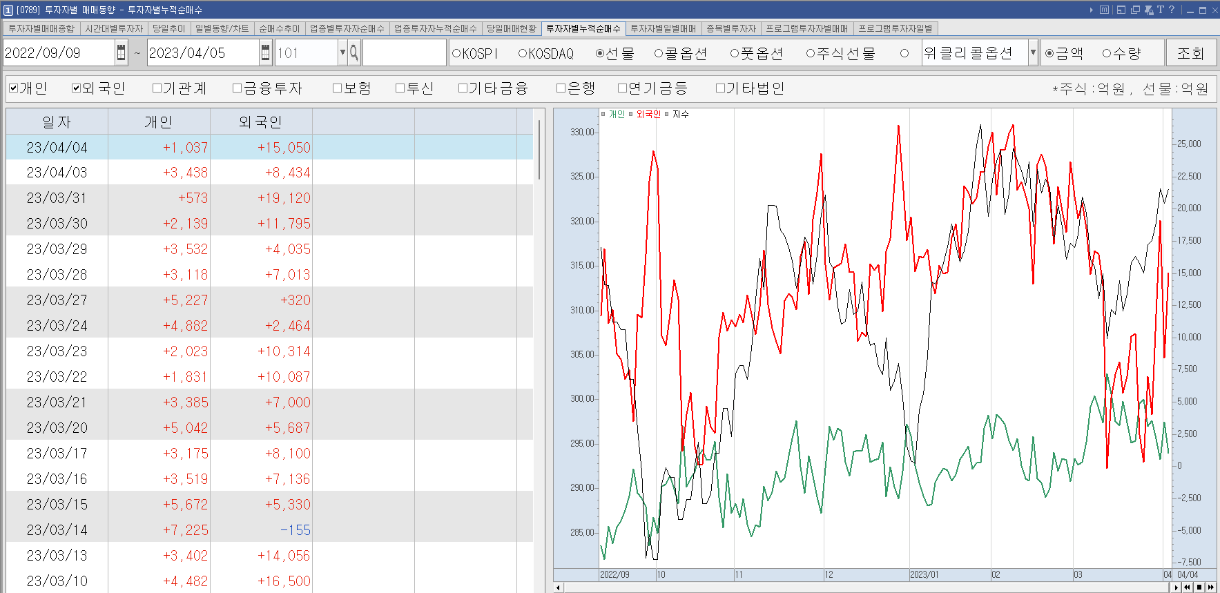
Task: Click the 조회 query button
Action: coord(1190,53)
